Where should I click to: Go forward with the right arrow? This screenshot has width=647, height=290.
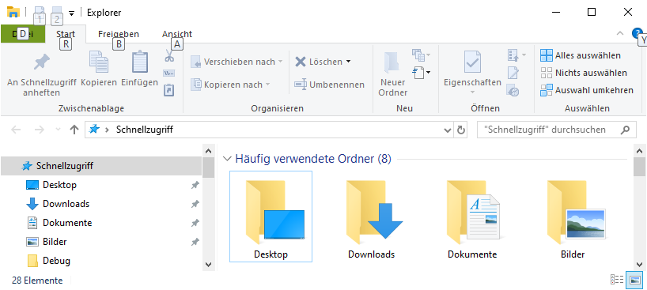click(40, 130)
